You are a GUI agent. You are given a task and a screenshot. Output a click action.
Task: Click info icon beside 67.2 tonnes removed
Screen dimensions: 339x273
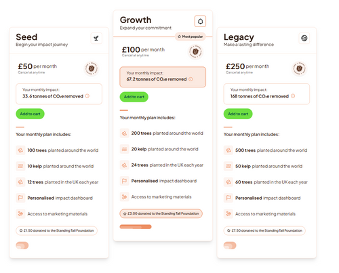(191, 79)
